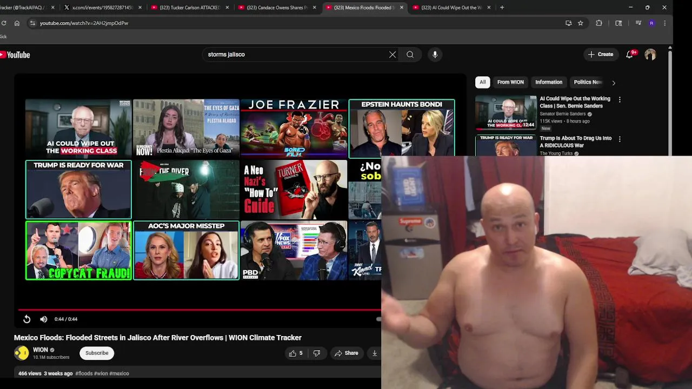The height and width of the screenshot is (389, 692).
Task: Select the All filter chip
Action: [x=483, y=82]
